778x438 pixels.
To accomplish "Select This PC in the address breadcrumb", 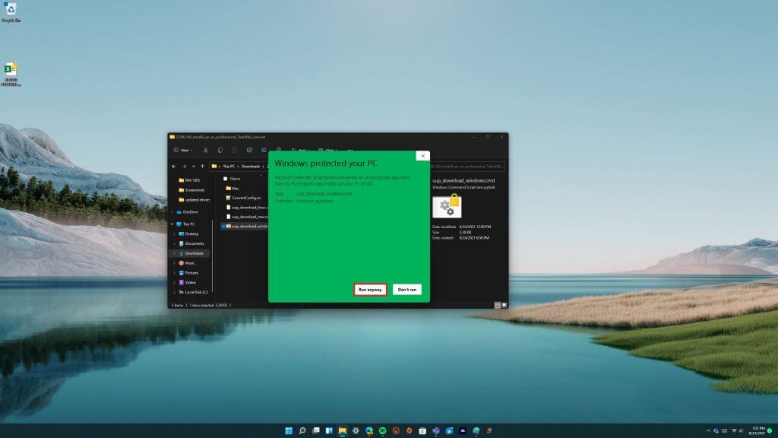I will click(x=228, y=167).
